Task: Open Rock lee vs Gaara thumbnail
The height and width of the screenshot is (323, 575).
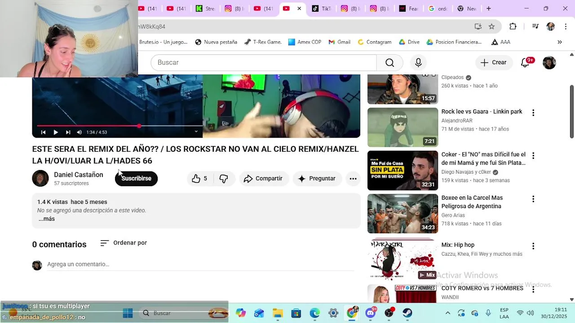Action: pos(402,127)
